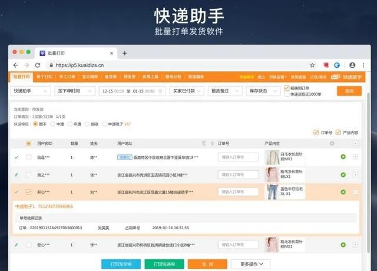Image resolution: width=377 pixels, height=271 pixels.
Task: Bookmark the page with the star icon
Action: pos(312,65)
